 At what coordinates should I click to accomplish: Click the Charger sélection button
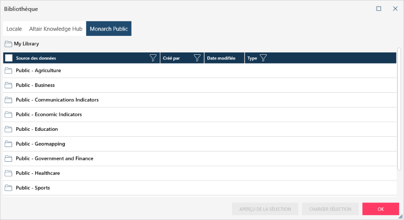[330, 209]
